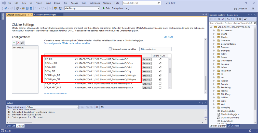The width and height of the screenshot is (258, 133).
Task: Click the Refresh icon in Solution Explorer
Action: (232, 19)
